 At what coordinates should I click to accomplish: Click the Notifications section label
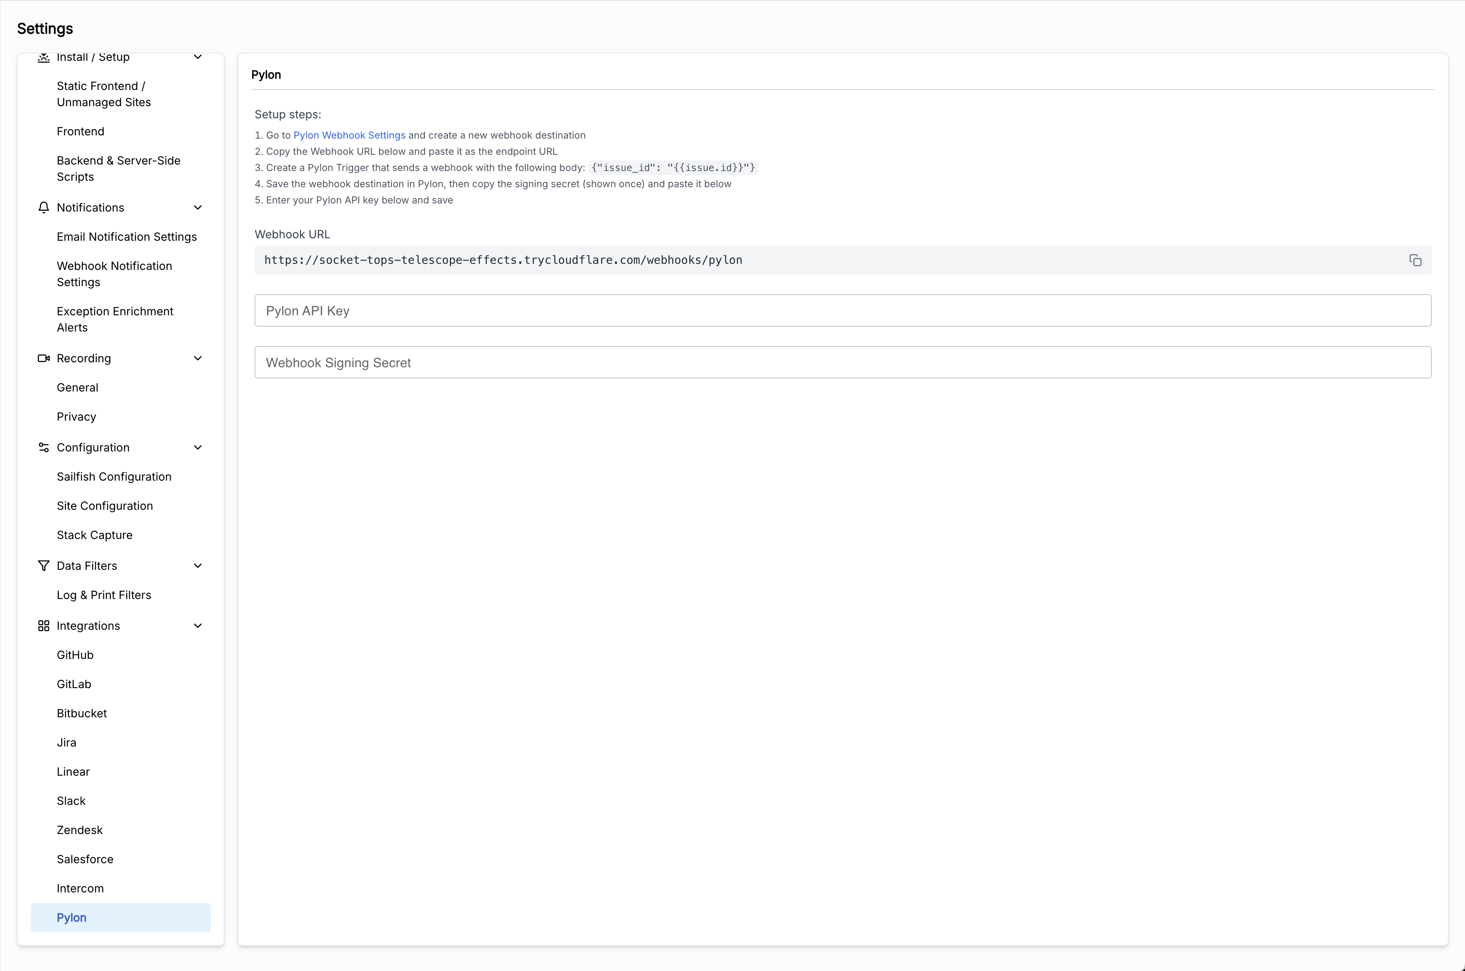coord(90,207)
